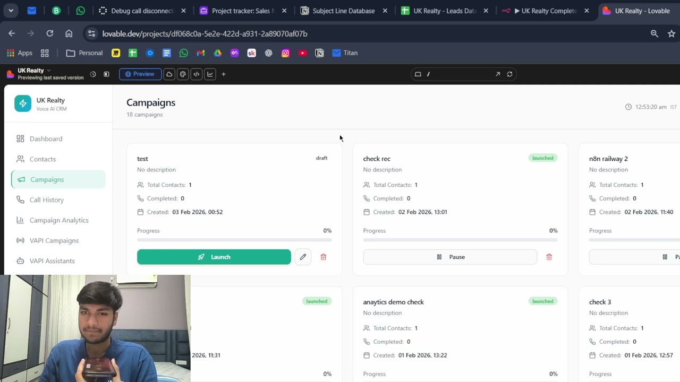Viewport: 680px width, 382px height.
Task: Open the Personal bookmarks folder
Action: tap(84, 53)
